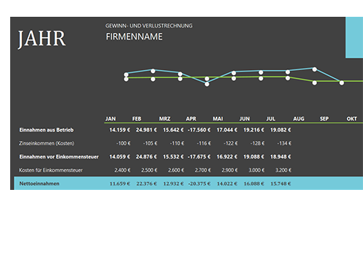Click the blue line's lowest April data point
363x279 pixels.
click(x=207, y=84)
